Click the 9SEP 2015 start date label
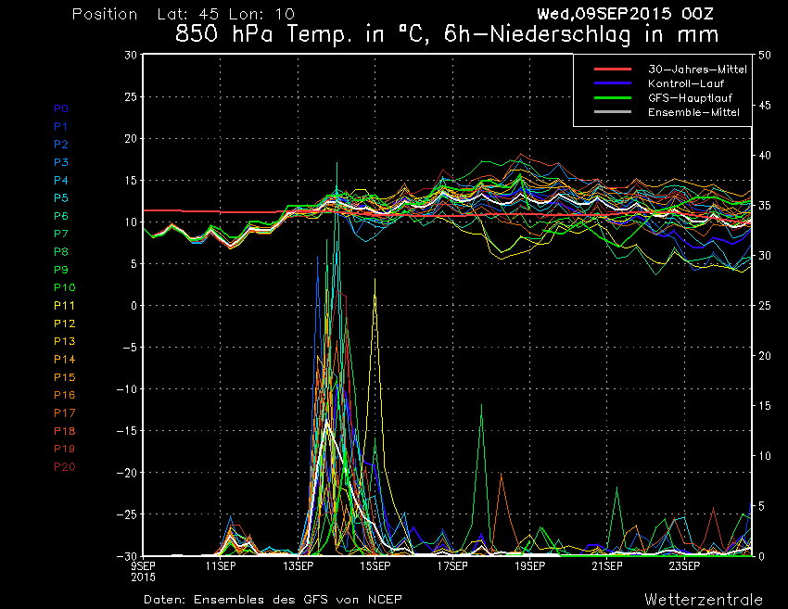788x609 pixels. click(x=144, y=569)
